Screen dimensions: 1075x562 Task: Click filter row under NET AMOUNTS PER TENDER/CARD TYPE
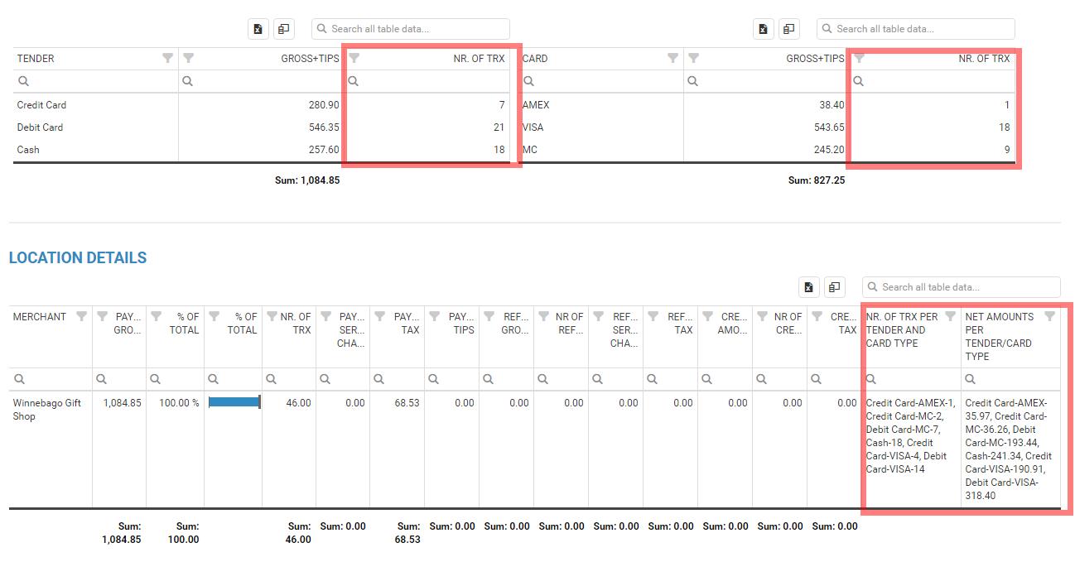pyautogui.click(x=1010, y=379)
